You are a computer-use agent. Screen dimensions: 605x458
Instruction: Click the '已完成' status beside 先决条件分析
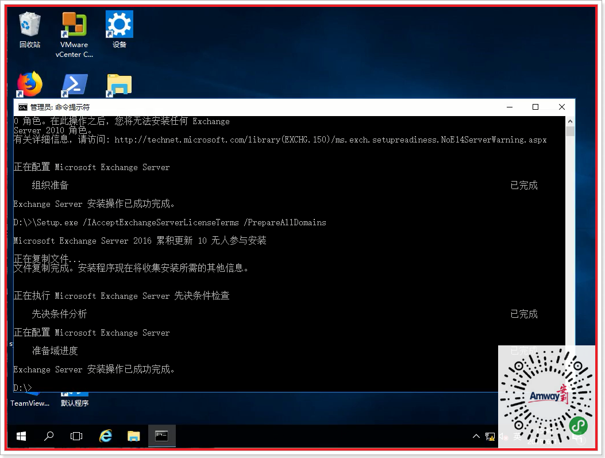(x=523, y=314)
